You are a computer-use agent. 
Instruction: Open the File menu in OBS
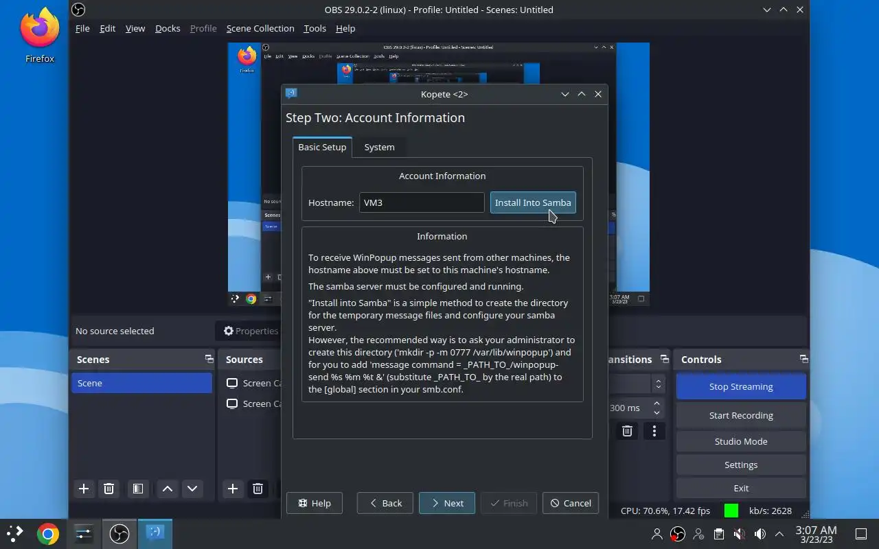[82, 28]
